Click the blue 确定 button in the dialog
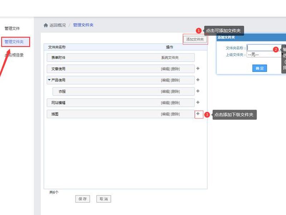286x215 pixels. pos(260,68)
